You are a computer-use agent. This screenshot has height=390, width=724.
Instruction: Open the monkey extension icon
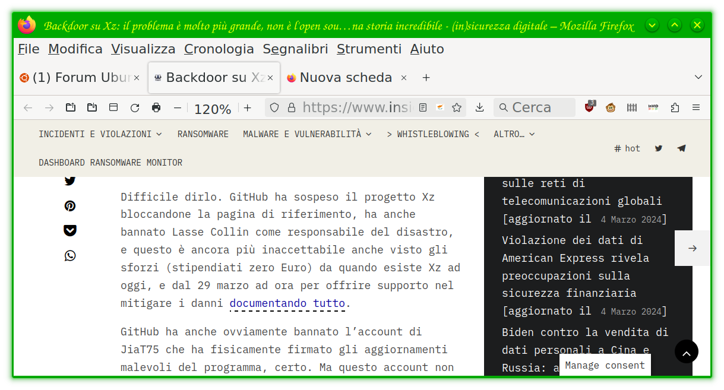pos(611,107)
